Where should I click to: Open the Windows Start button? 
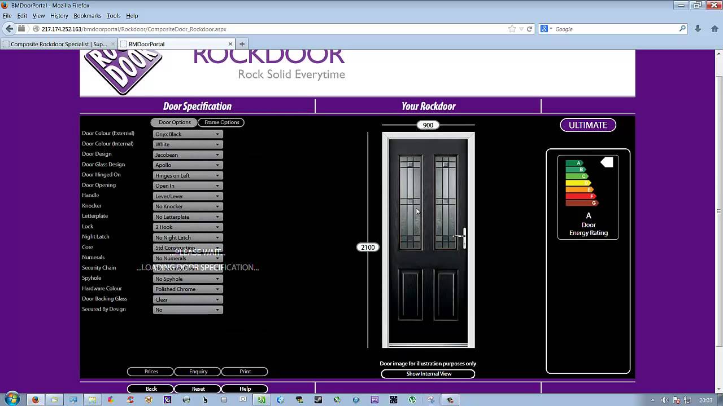point(11,399)
